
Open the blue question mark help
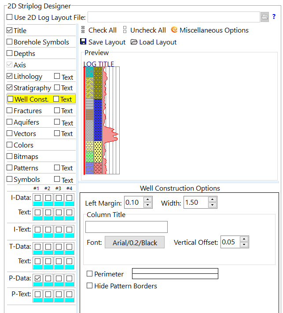click(274, 17)
